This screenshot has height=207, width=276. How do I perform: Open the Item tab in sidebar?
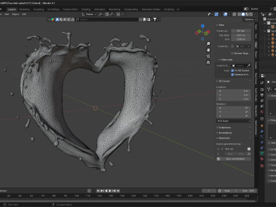tap(256, 27)
